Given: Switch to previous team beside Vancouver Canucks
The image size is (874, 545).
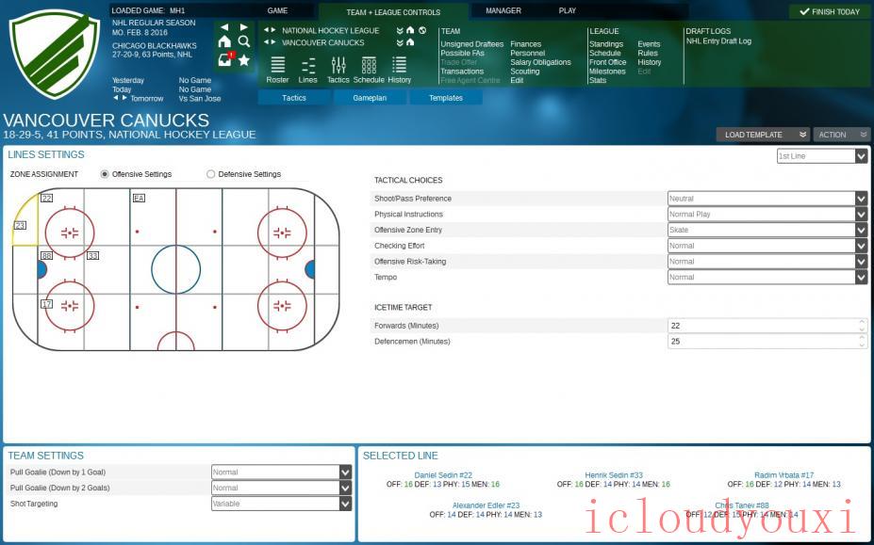Looking at the screenshot, I should click(267, 42).
